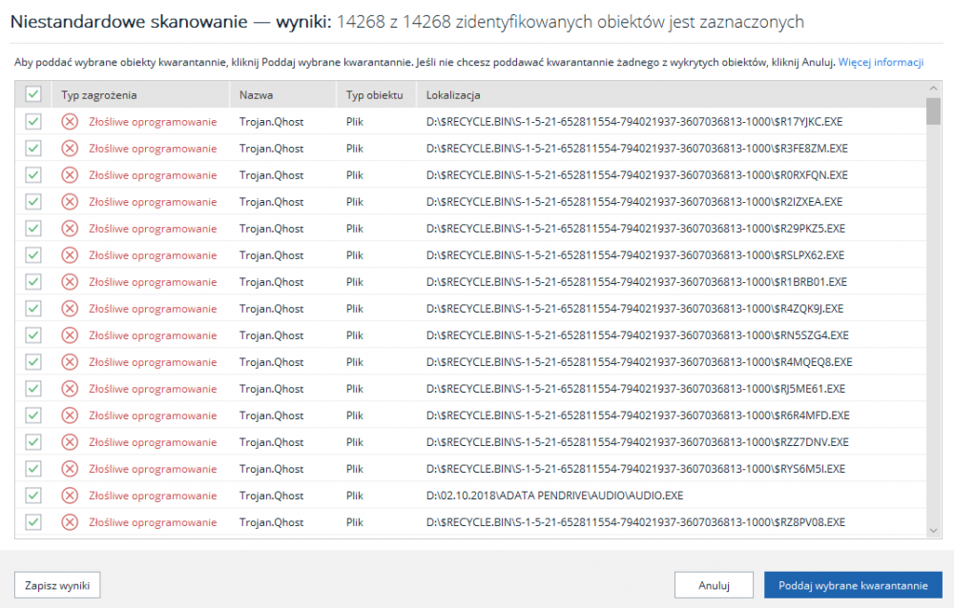Uncheck the AUDIO.EXE detection row
This screenshot has width=954, height=608.
[x=32, y=495]
